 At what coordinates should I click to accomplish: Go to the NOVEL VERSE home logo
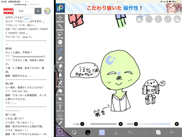8,11
